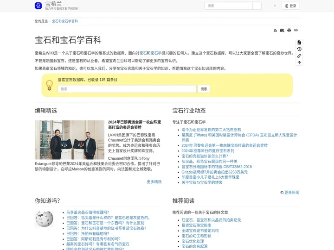Open 迄今为止世界发现的第二大钻石原石 news
This screenshot has height=250, width=334.
211,130
